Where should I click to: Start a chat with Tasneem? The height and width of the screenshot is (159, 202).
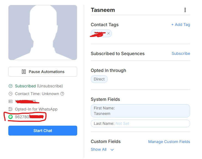(43, 131)
